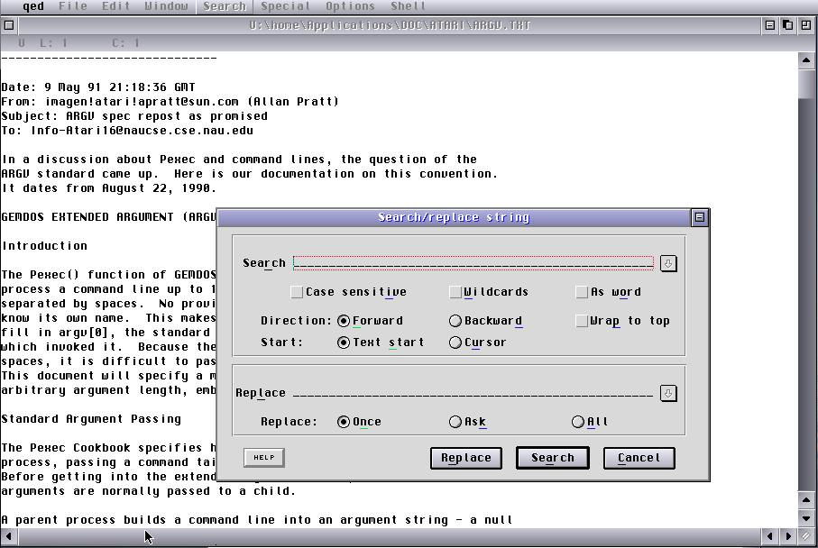Screen dimensions: 818x548
Task: Open the Special menu
Action: pos(286,6)
